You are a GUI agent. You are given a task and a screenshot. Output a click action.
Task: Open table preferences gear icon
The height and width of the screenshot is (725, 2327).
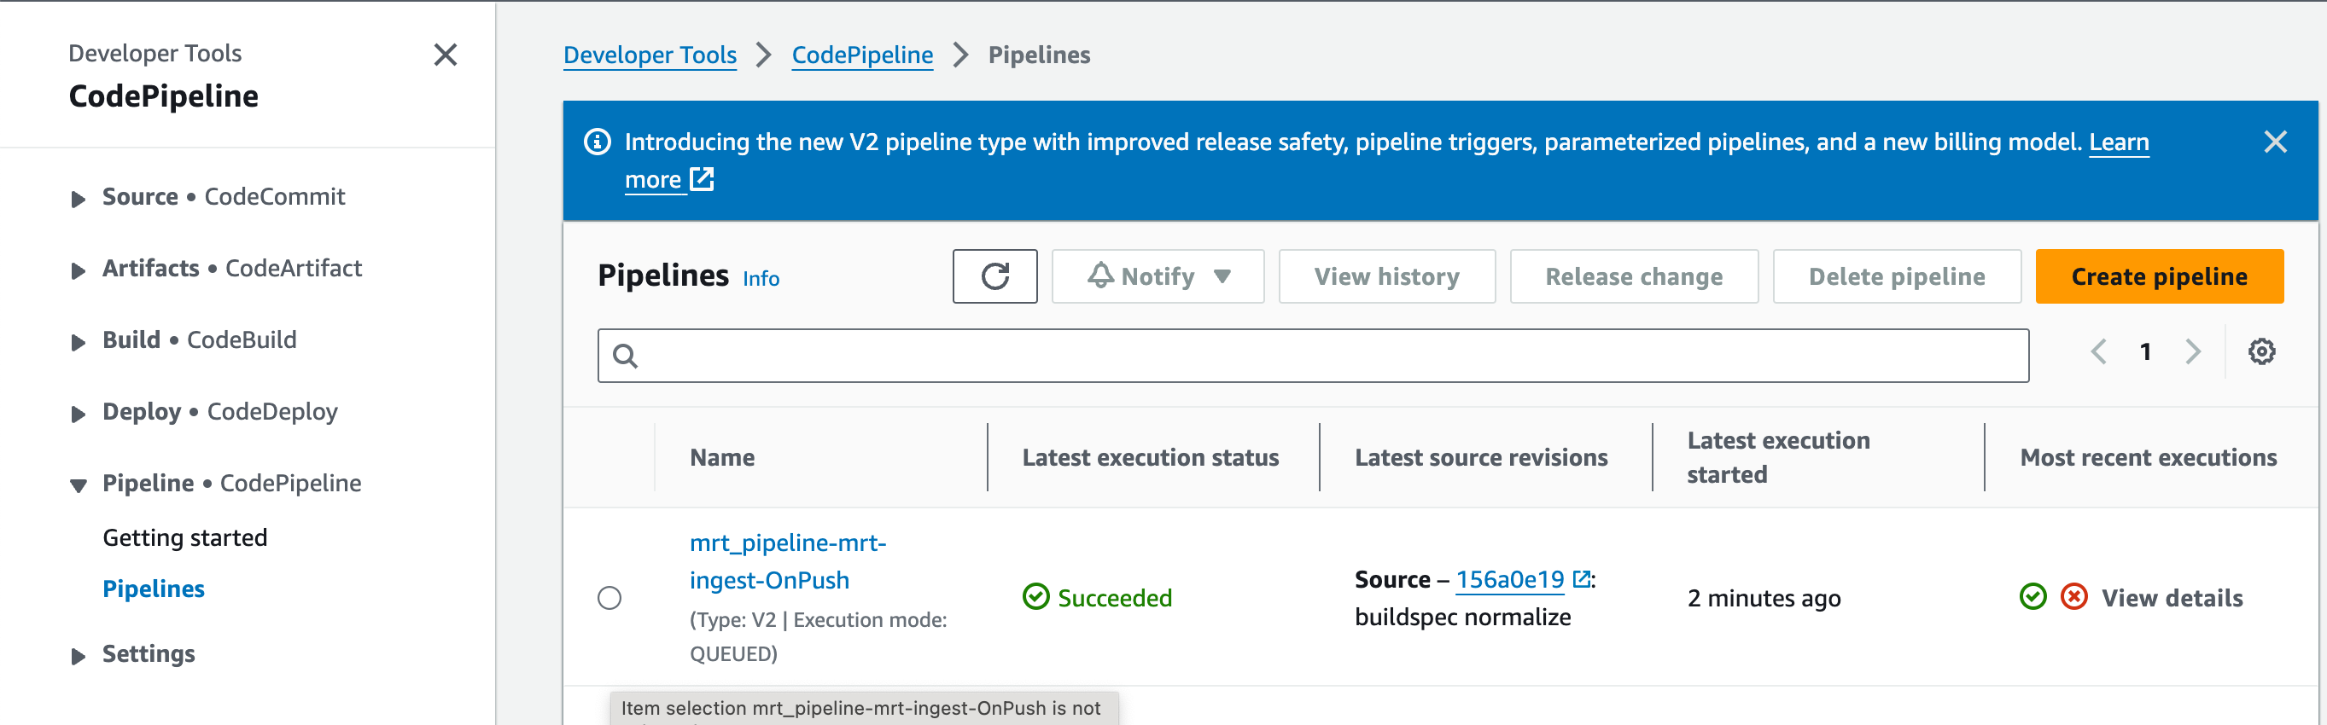(x=2261, y=351)
